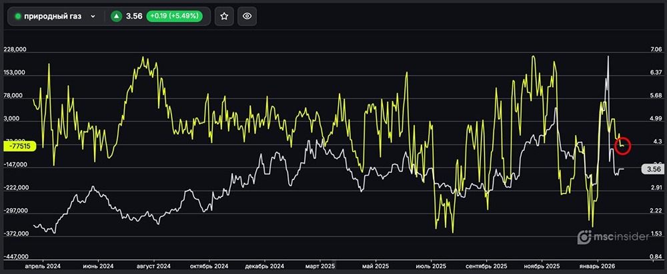The height and width of the screenshot is (274, 667).
Task: Click the 7.06 right axis label
Action: 651,50
